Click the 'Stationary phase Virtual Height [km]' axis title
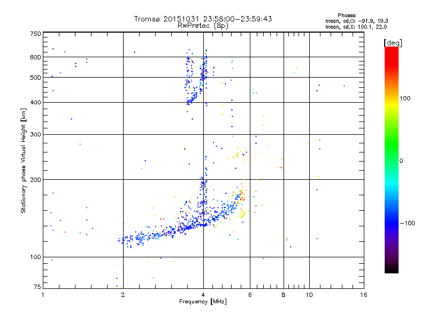 (23, 160)
